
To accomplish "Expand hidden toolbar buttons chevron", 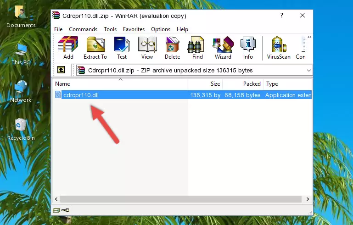I will 309,37.
